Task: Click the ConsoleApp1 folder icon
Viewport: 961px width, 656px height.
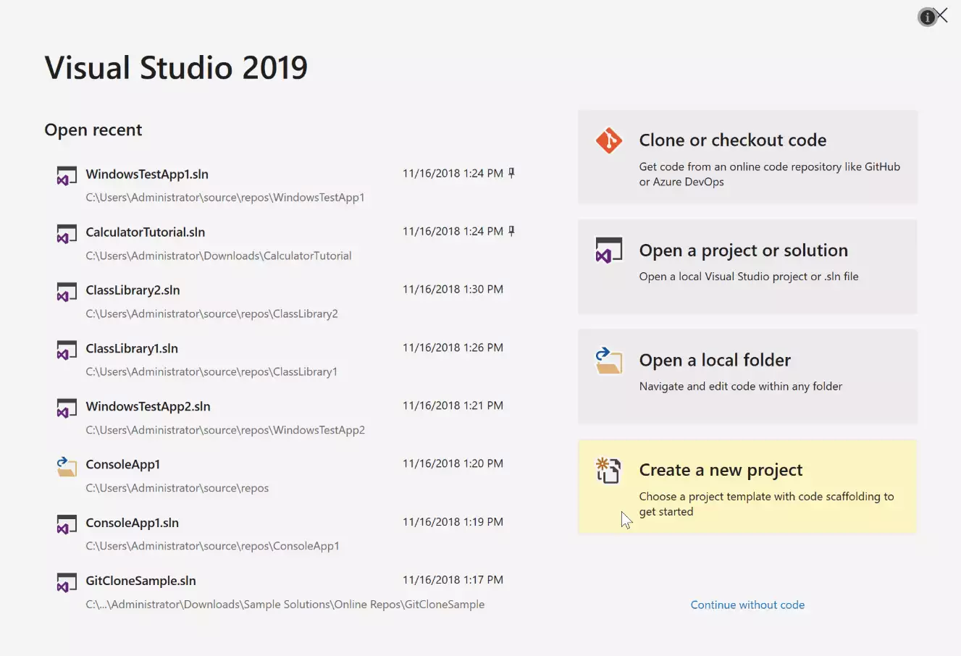Action: [67, 466]
